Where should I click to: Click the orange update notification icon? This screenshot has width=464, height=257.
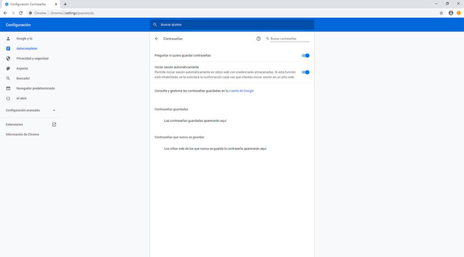(x=459, y=13)
